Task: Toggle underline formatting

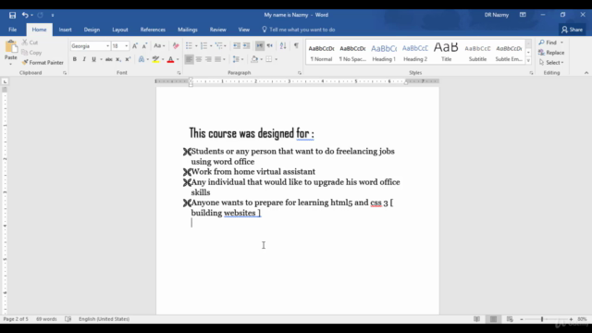Action: [x=93, y=59]
